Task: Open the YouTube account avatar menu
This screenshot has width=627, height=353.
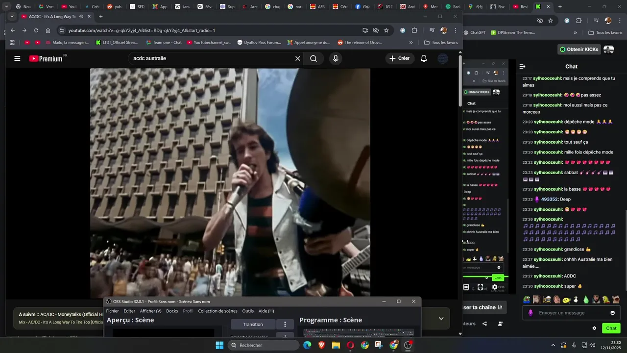Action: point(443,58)
